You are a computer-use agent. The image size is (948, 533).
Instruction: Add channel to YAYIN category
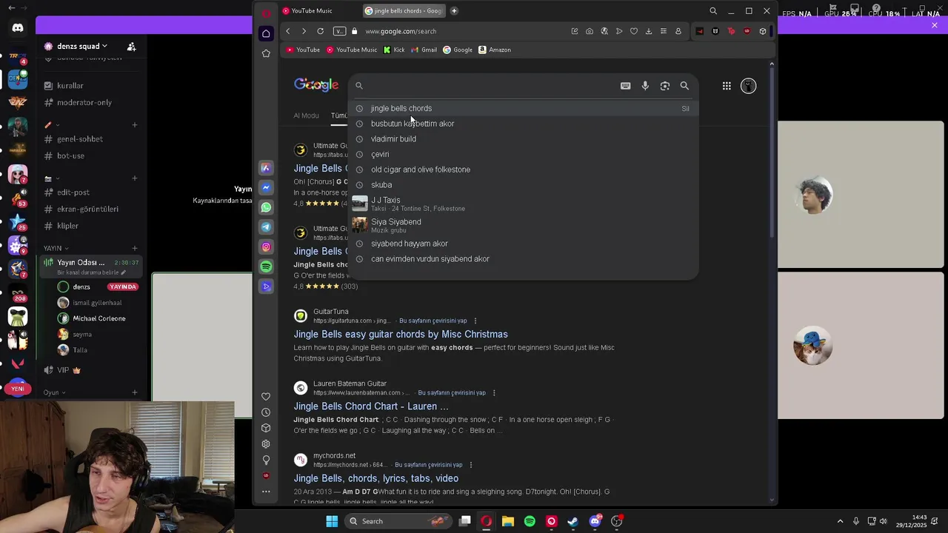pos(135,248)
